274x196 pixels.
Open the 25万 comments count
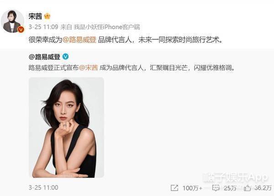[230, 188]
